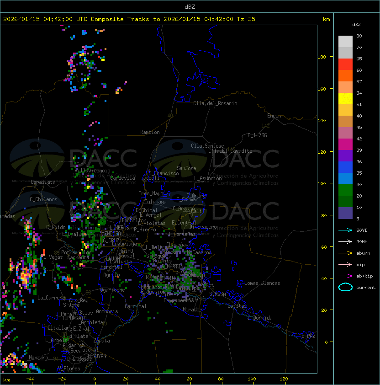Click the 'S_Francisco' map label
Viewport: 380px width, 385px height.
click(164, 173)
